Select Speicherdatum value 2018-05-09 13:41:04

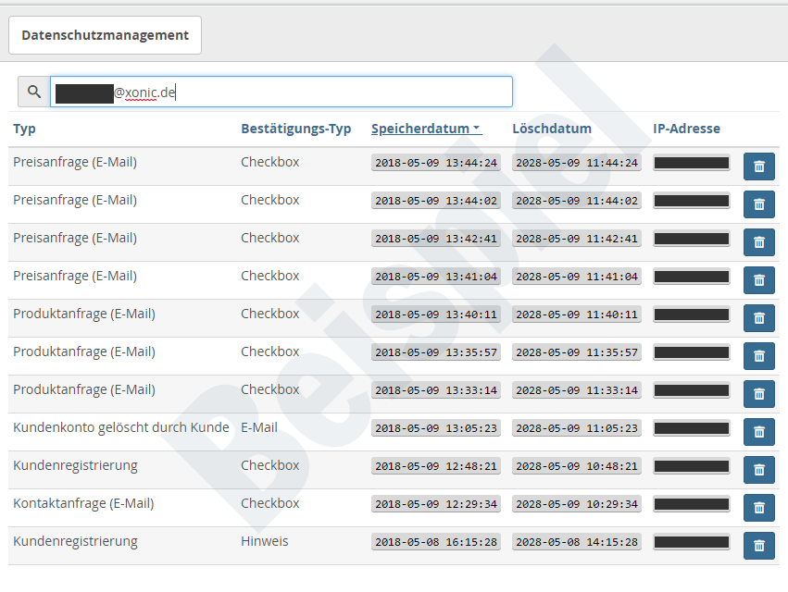pos(436,277)
